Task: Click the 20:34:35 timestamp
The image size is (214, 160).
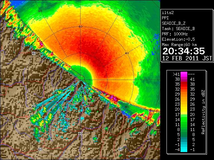Action: click(184, 51)
